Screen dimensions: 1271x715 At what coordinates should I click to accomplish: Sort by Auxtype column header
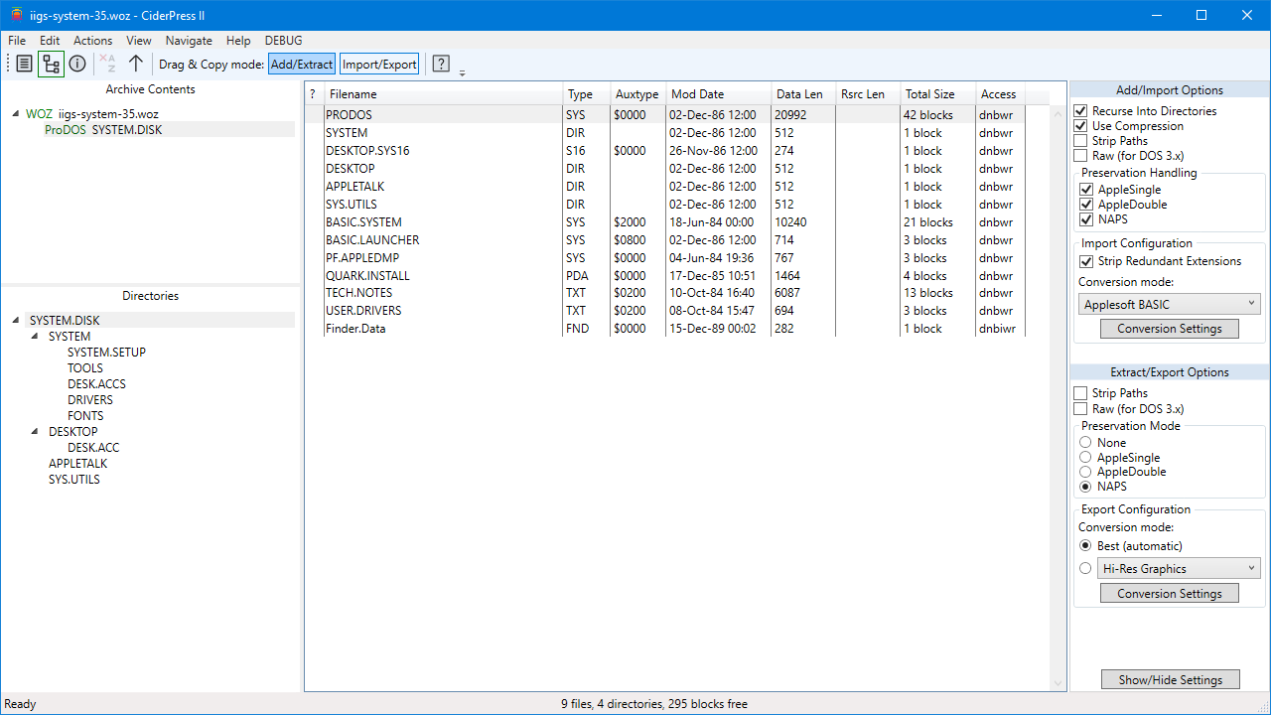(637, 94)
